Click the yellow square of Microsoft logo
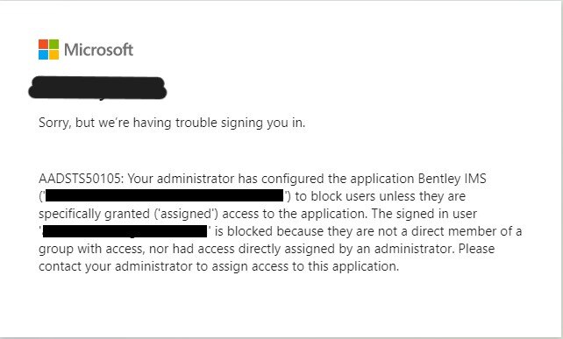Image resolution: width=563 pixels, height=339 pixels. click(53, 55)
